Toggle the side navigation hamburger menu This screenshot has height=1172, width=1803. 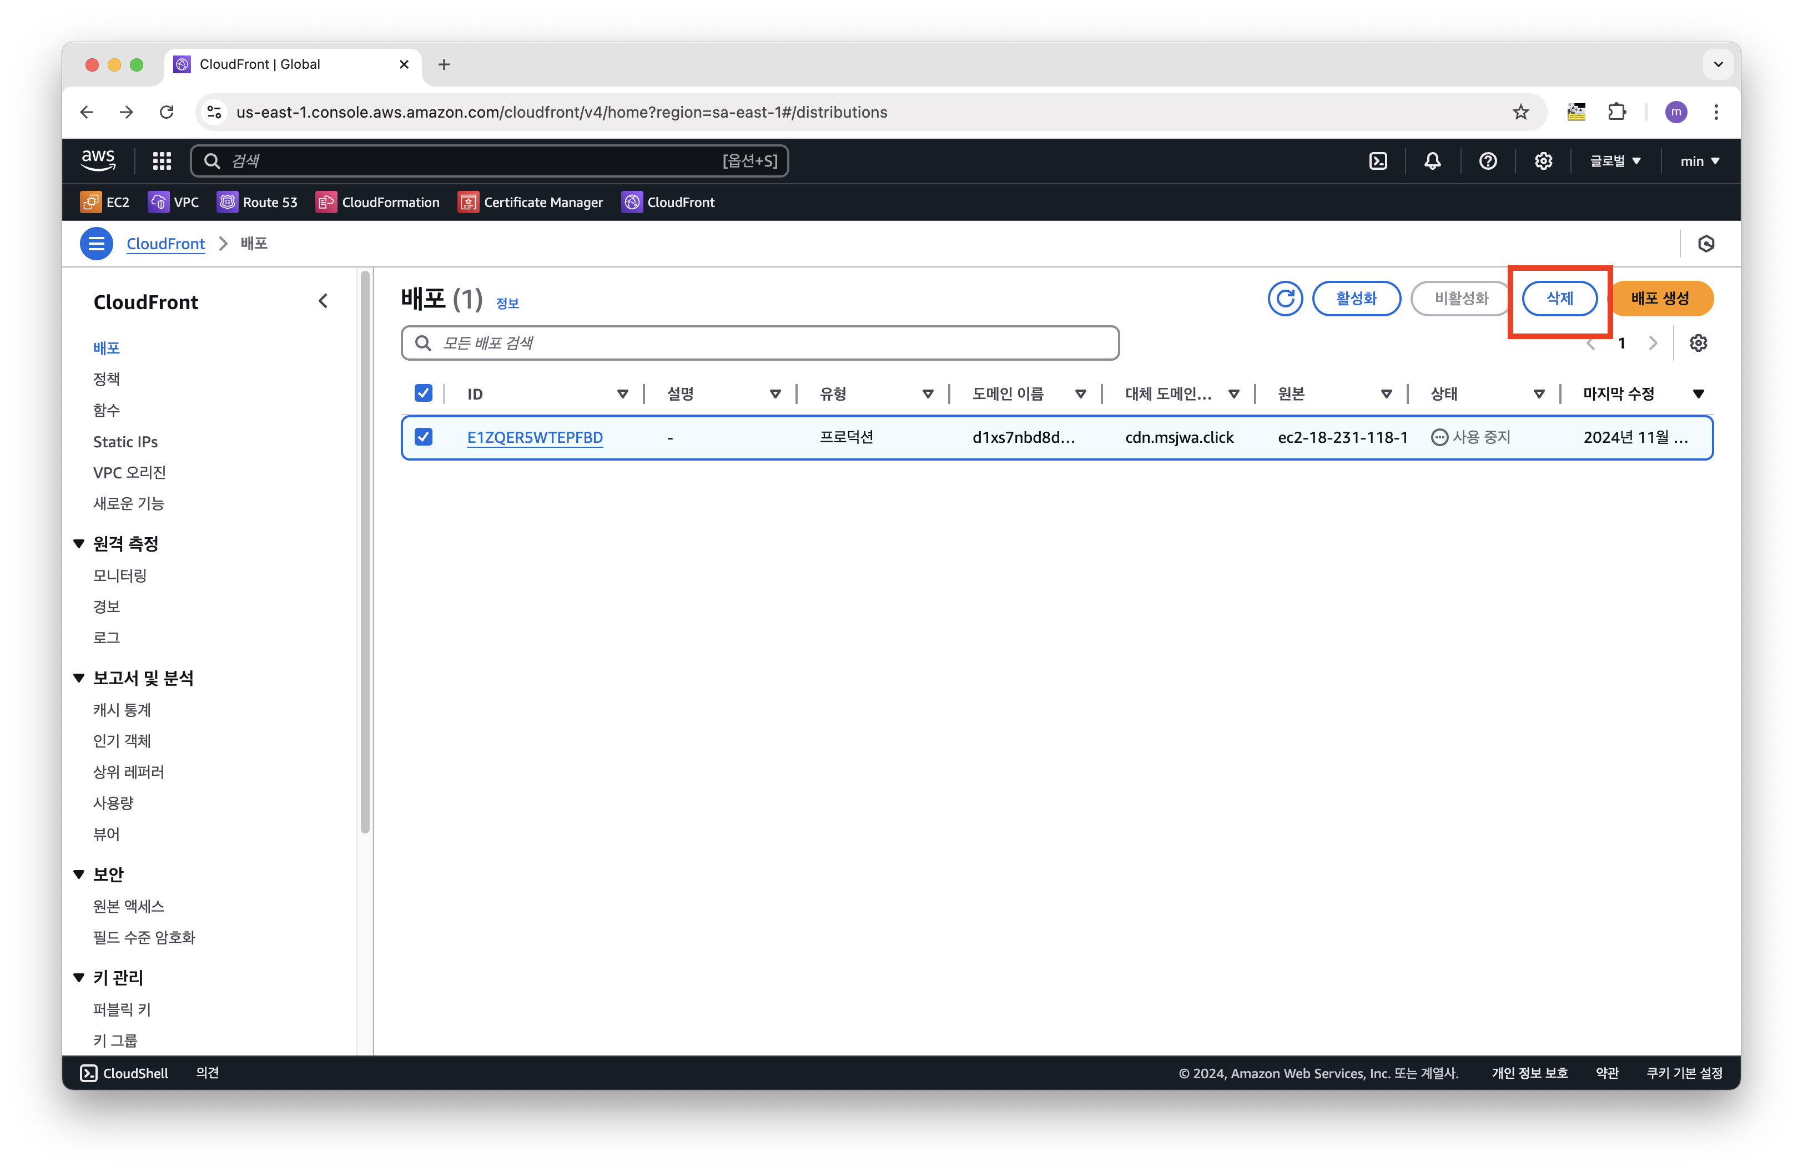click(x=96, y=244)
